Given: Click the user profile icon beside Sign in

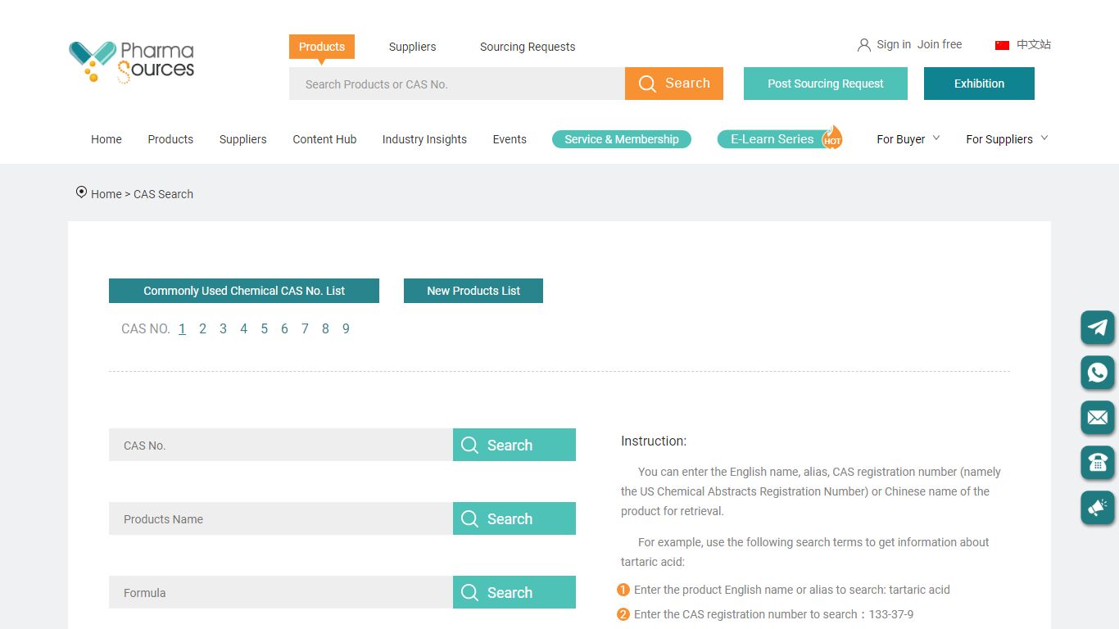Looking at the screenshot, I should click(863, 45).
